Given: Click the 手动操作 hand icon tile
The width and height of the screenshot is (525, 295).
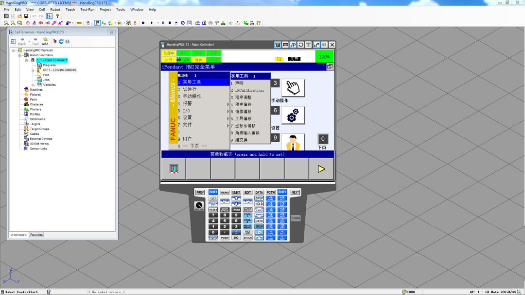Looking at the screenshot, I should tap(293, 88).
